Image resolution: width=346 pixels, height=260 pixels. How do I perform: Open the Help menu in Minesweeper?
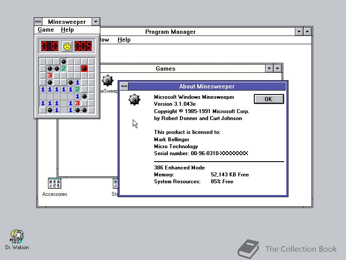67,29
